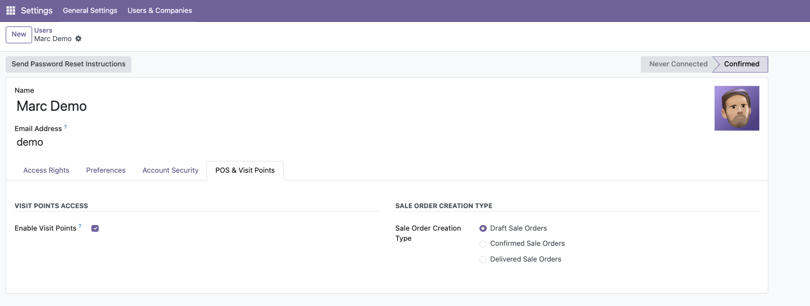
Task: Switch to the Preferences tab
Action: click(106, 170)
